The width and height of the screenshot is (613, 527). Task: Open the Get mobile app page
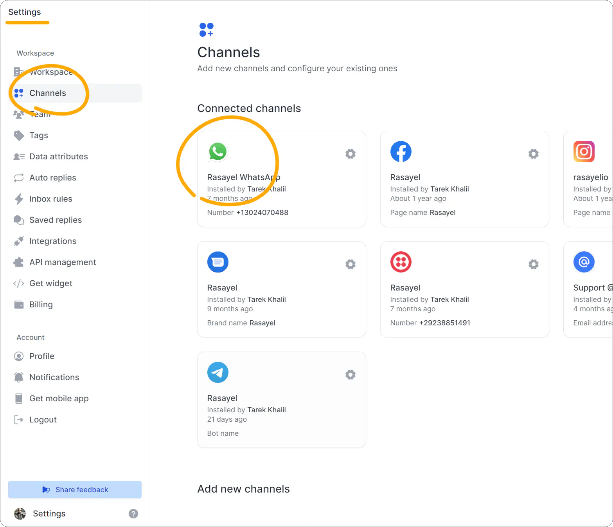point(75,399)
